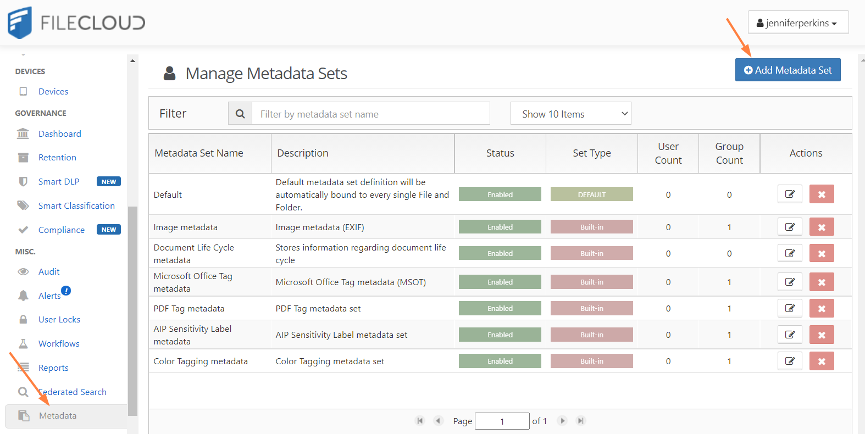Screen dimensions: 865x434
Task: Delete the Microsoft Office Tag metadata set
Action: click(x=821, y=282)
